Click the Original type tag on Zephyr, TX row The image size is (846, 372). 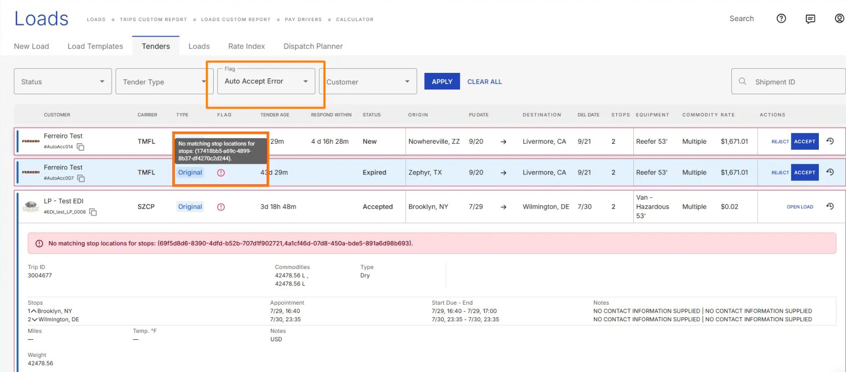click(x=190, y=172)
